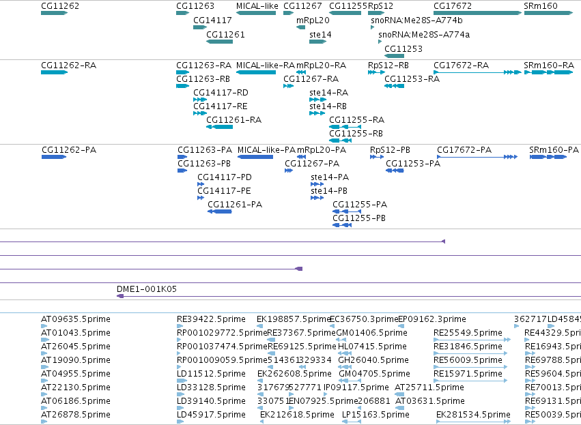Image resolution: width=581 pixels, height=425 pixels.
Task: Click the CG11255 gene bar
Action: pyautogui.click(x=345, y=13)
